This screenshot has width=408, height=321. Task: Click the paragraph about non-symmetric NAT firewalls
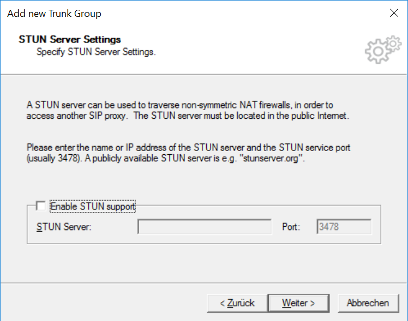point(188,110)
